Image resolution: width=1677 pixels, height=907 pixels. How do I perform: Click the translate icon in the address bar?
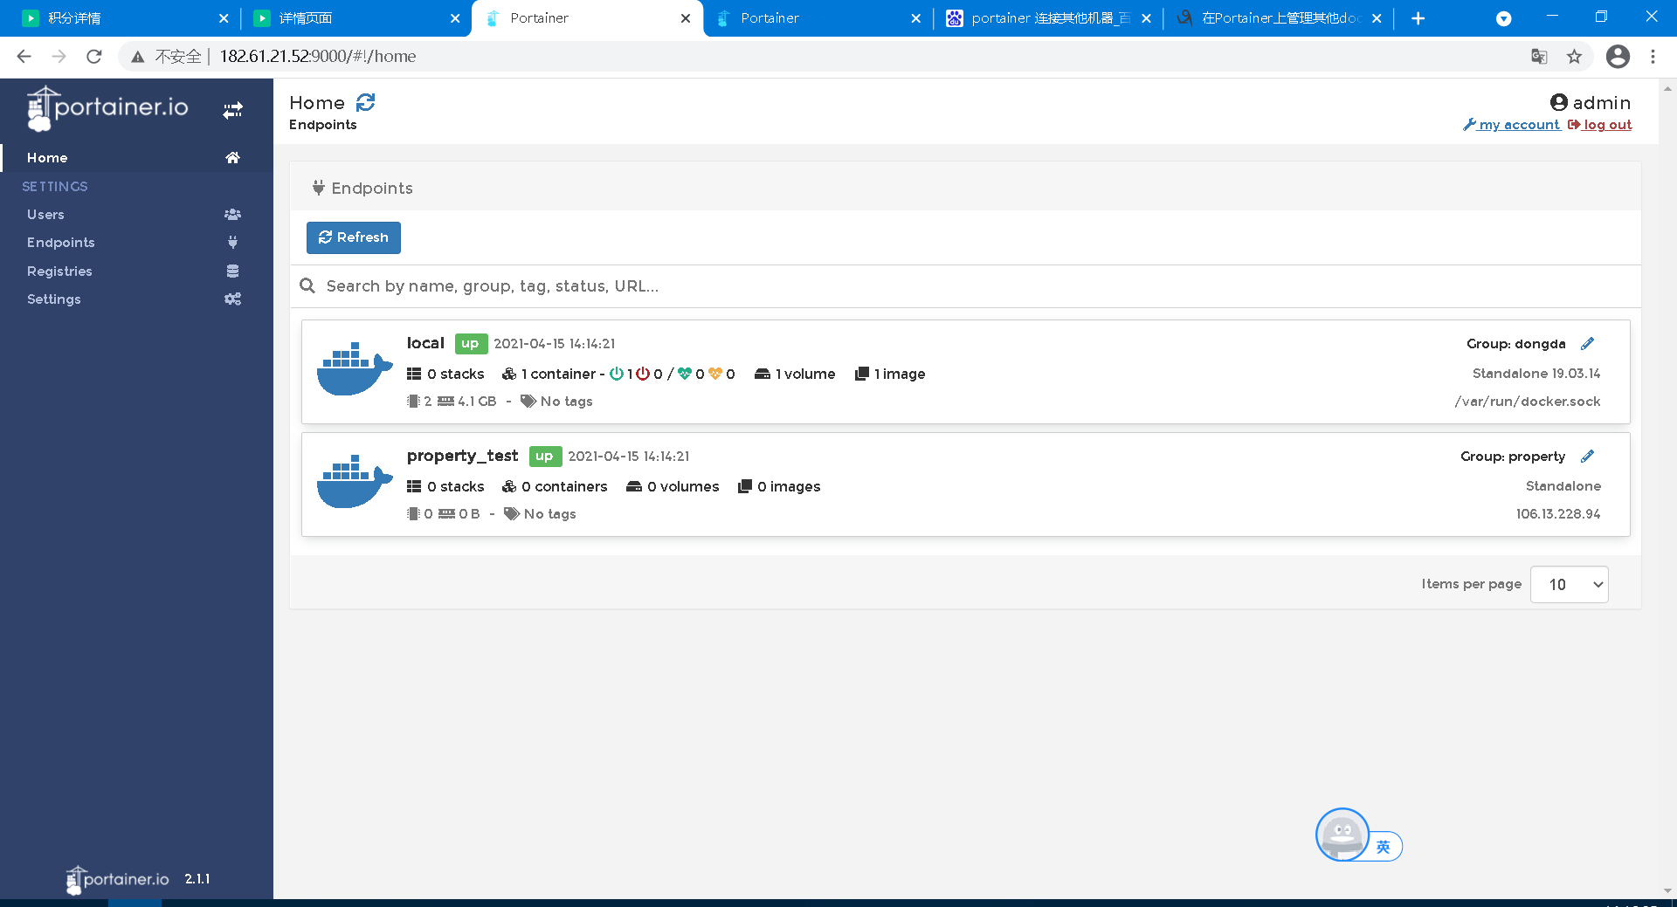point(1539,56)
